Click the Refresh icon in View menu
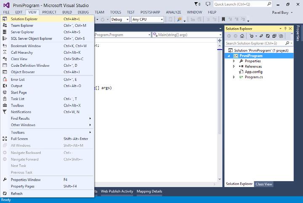 coord(5,193)
